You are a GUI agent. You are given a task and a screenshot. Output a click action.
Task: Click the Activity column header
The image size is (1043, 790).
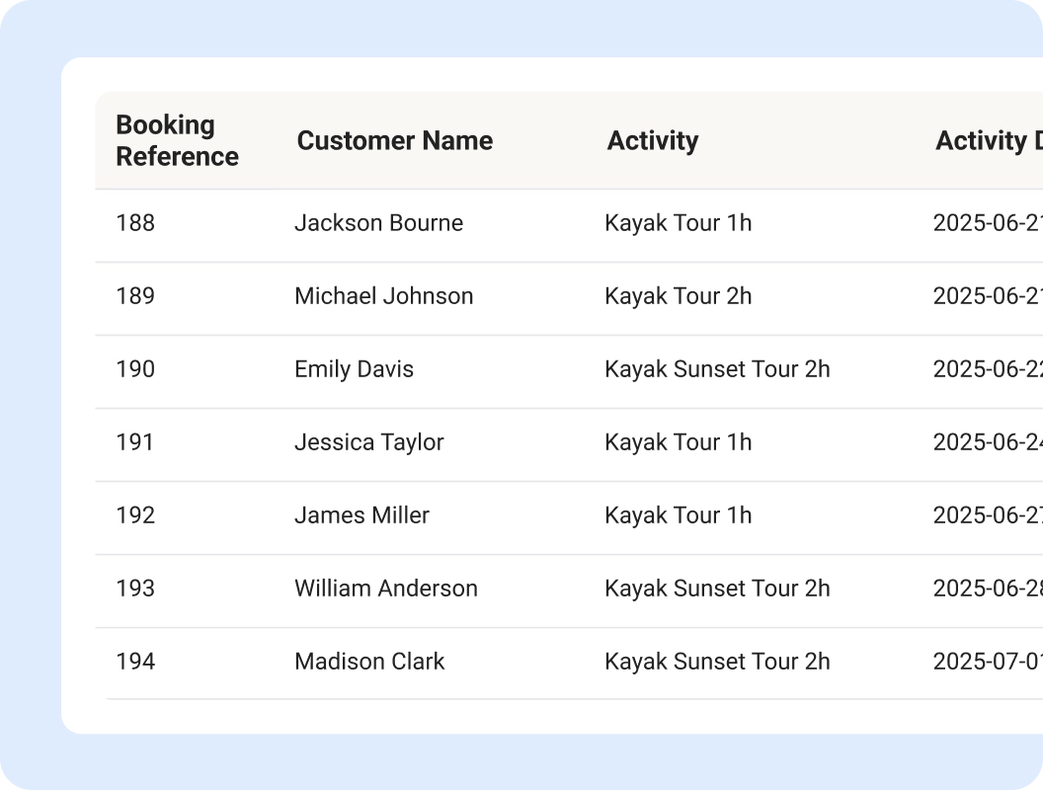[x=653, y=140]
